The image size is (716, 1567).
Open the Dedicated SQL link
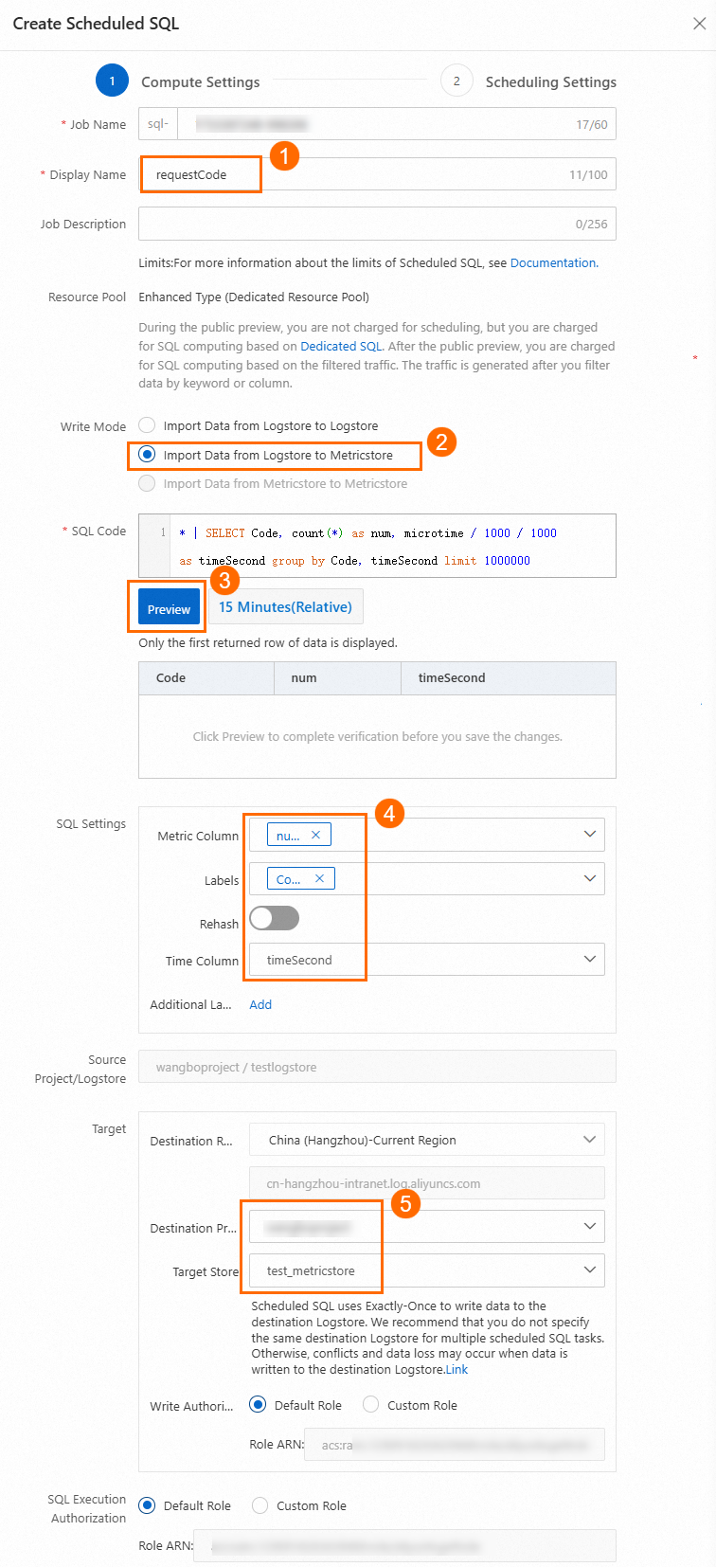(x=341, y=347)
